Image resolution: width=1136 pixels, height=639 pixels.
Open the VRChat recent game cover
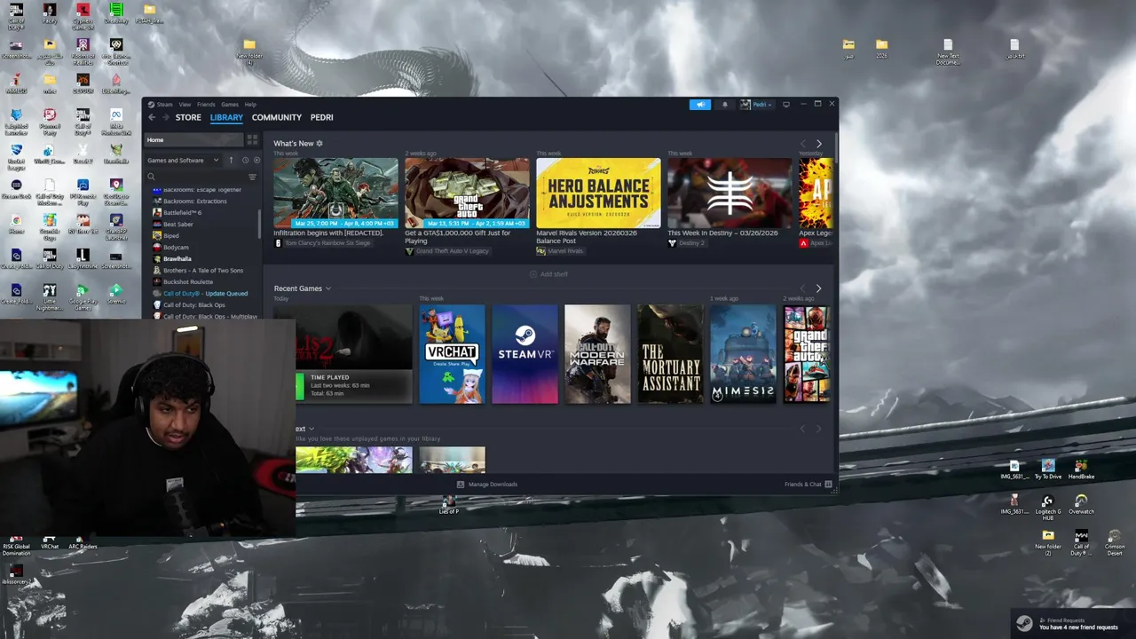(452, 354)
